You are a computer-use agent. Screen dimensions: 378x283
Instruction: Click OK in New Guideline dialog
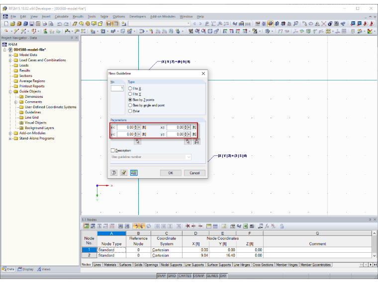(171, 173)
